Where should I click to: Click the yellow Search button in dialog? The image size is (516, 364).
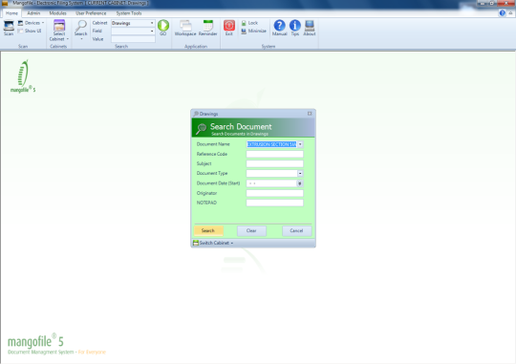point(208,230)
